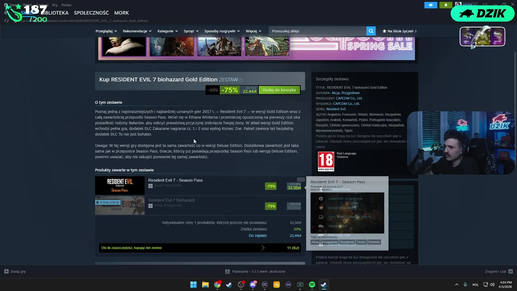Click the POL language indicator
Screen dimensions: 517x291
[475, 285]
